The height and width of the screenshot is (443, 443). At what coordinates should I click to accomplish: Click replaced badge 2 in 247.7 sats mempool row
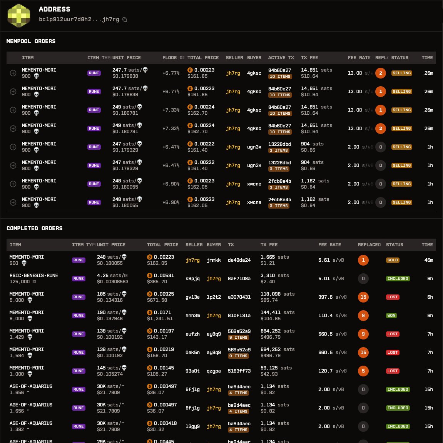coord(381,73)
